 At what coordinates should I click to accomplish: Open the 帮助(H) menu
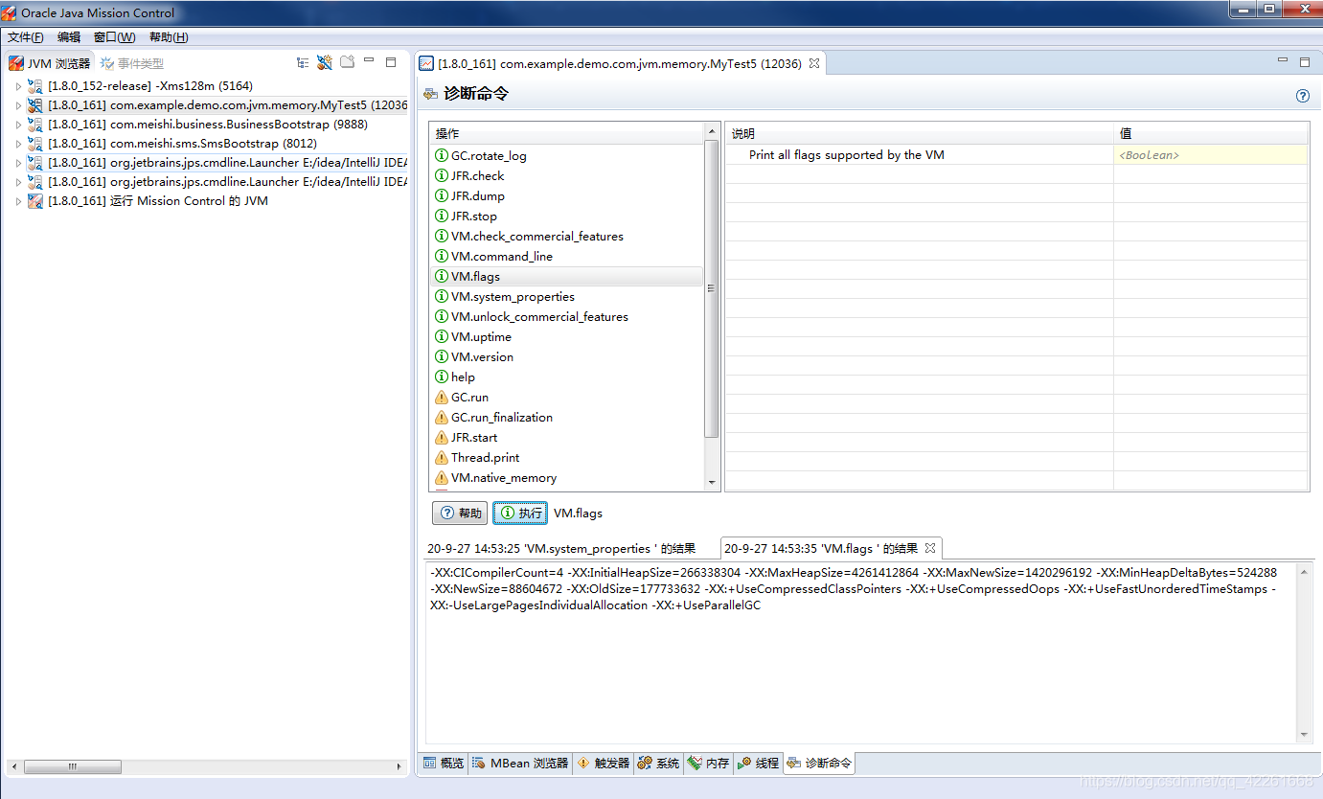tap(169, 37)
